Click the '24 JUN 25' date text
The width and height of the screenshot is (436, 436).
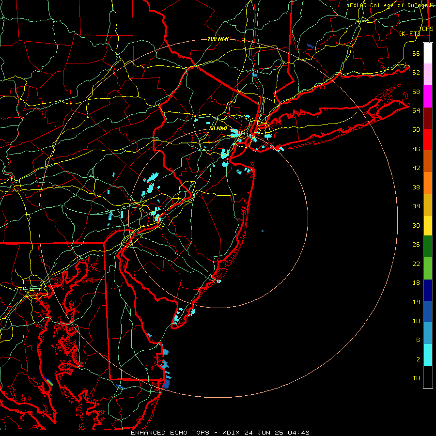point(265,433)
